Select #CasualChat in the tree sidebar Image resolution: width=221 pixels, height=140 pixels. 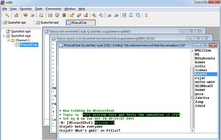(x=29, y=45)
